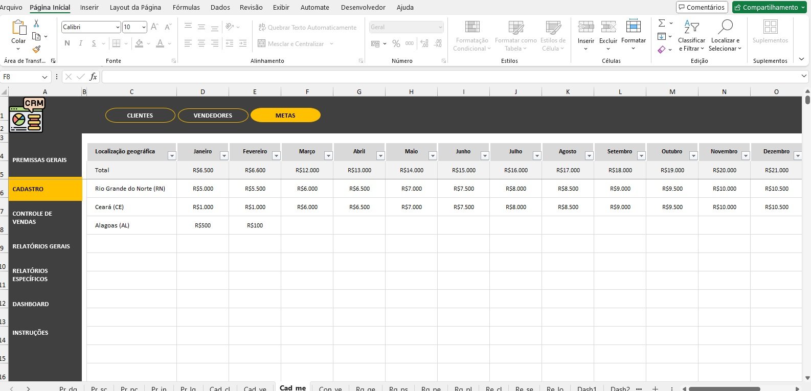
Task: Open the VENDEDORES section button
Action: (x=213, y=116)
